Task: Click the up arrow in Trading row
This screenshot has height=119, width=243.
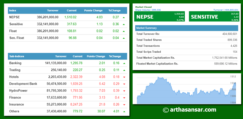Action: pyautogui.click(x=124, y=70)
